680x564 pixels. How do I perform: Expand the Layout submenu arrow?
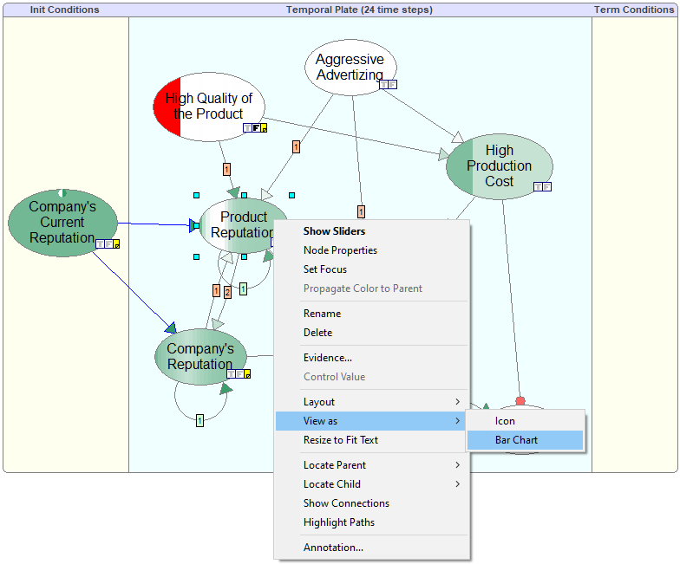458,402
